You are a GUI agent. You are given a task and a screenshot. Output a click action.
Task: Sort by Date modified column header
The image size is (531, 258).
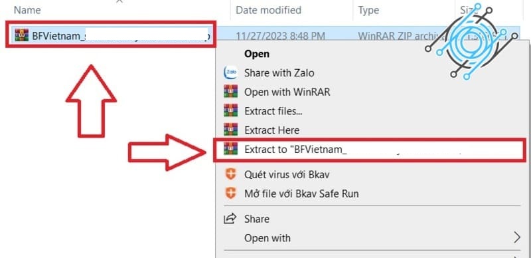[x=268, y=10]
